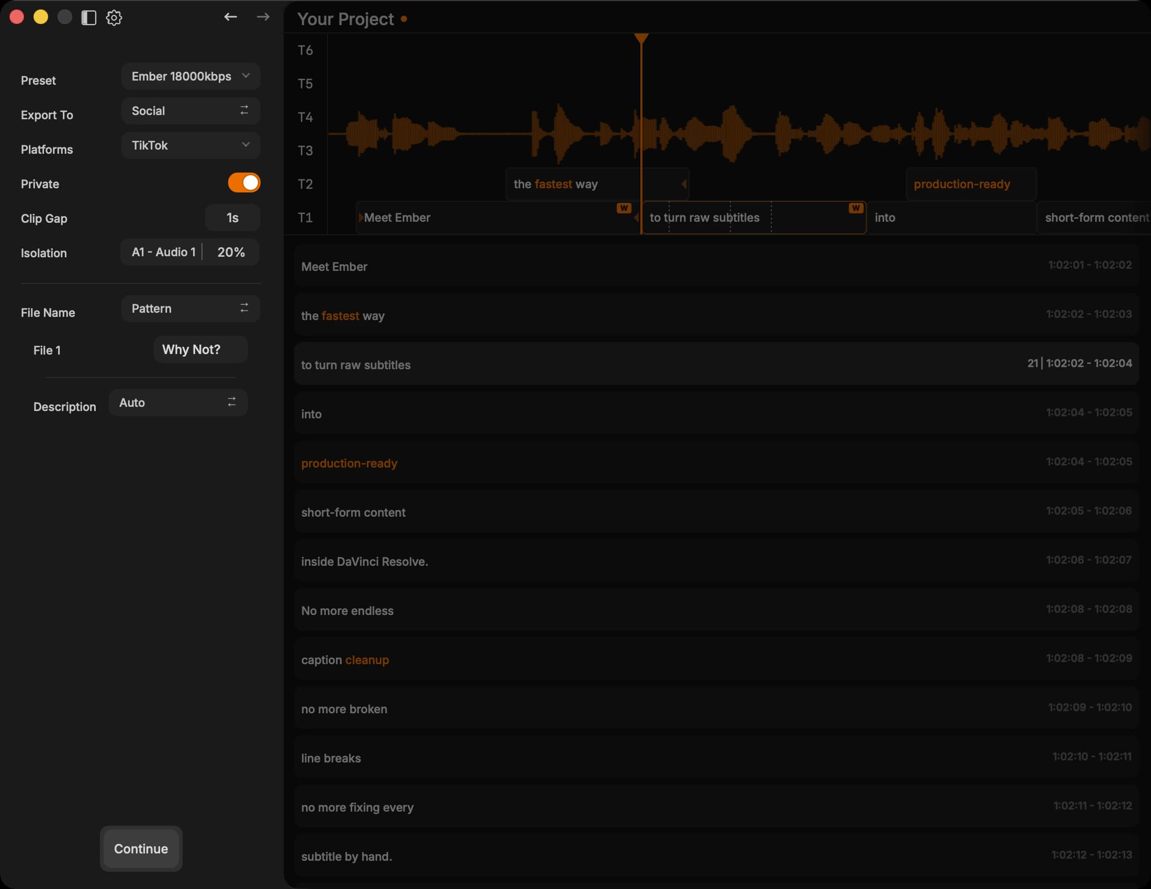Click timecode 1:02:02 - 1:02:04
Viewport: 1151px width, 889px height.
tap(1089, 363)
